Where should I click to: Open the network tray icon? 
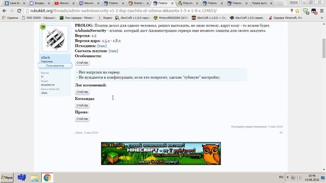tap(293, 177)
